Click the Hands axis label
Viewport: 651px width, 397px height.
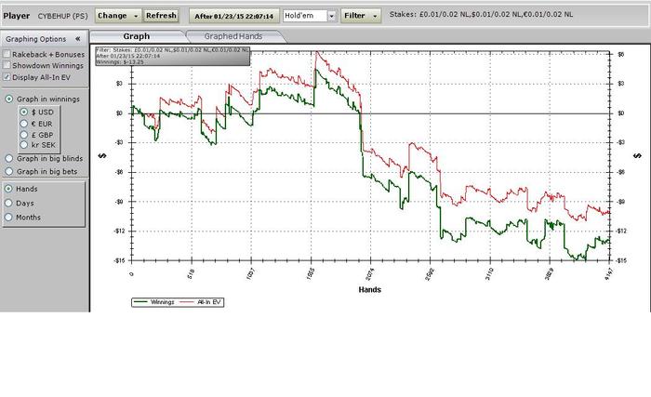369,290
